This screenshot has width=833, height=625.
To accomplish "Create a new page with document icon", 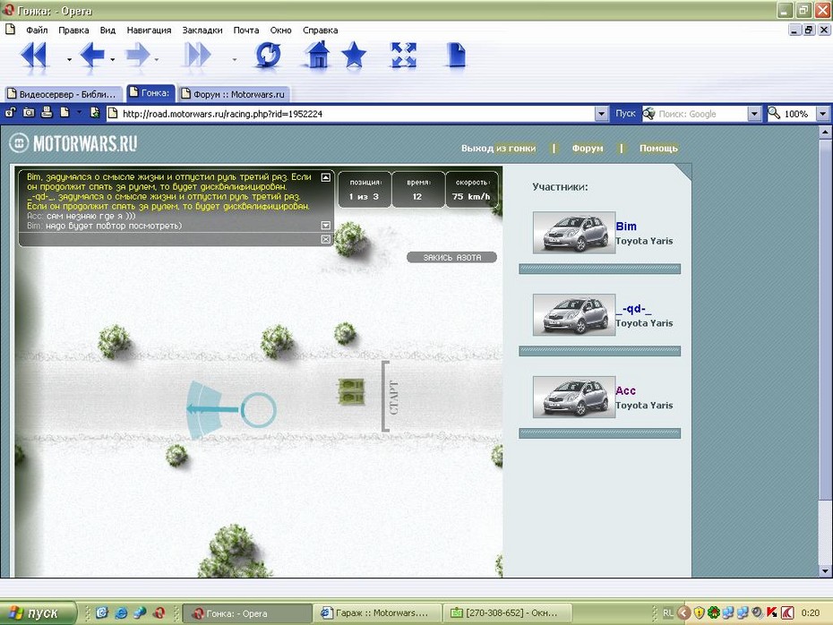I will (x=456, y=56).
